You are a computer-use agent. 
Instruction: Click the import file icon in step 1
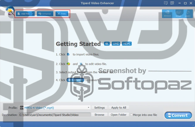68,54
